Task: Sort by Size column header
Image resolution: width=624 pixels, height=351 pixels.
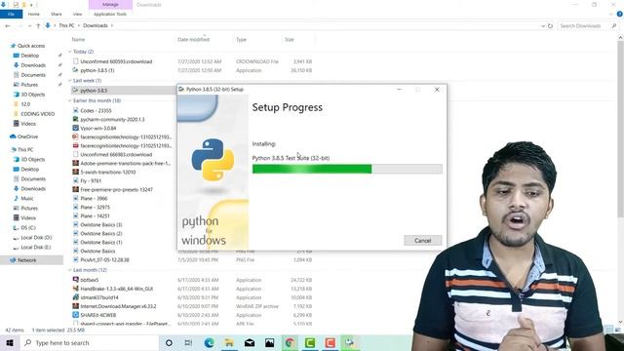Action: 289,39
